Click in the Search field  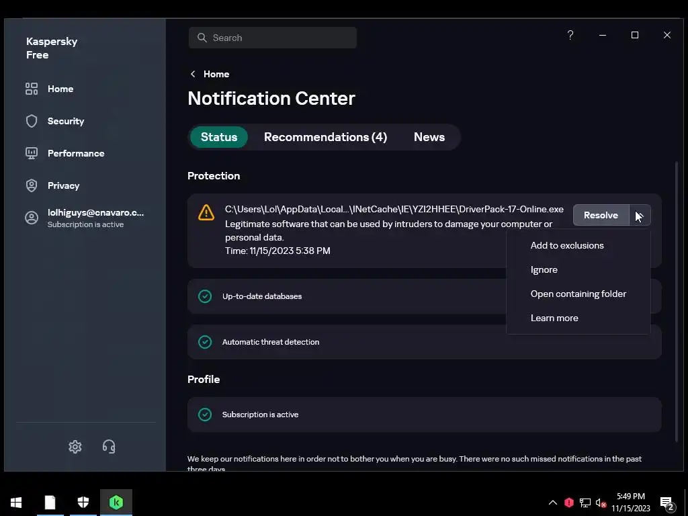pyautogui.click(x=273, y=38)
